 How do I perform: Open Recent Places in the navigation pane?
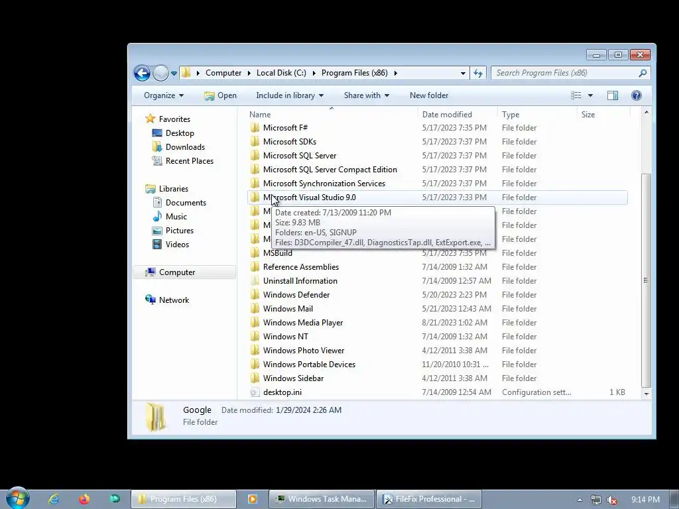coord(189,160)
